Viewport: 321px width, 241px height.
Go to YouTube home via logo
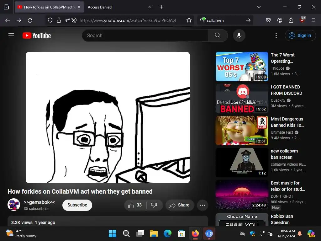(37, 35)
